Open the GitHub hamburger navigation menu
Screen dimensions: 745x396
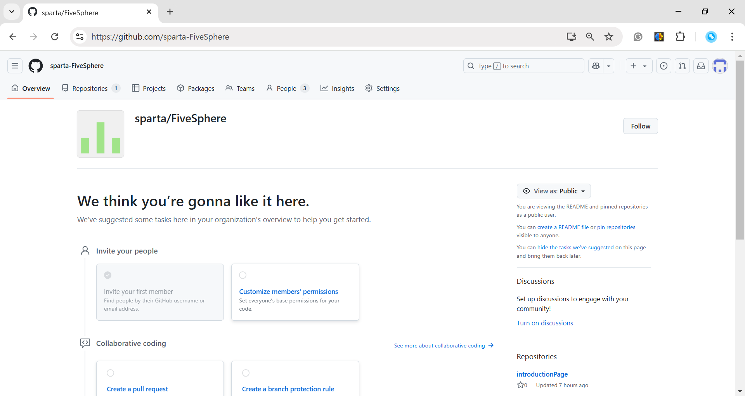pos(15,66)
